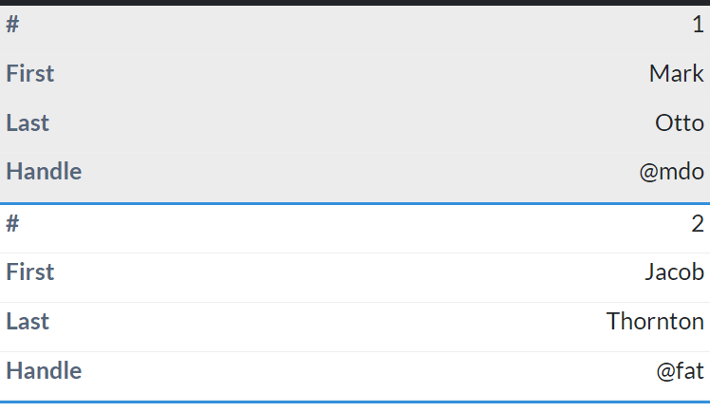Viewport: 710px width, 412px height.
Task: Click the blue divider below the @fat row
Action: [x=355, y=402]
